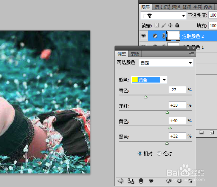Click the new group folder icon in layers panel
This screenshot has height=187, width=217.
click(201, 132)
